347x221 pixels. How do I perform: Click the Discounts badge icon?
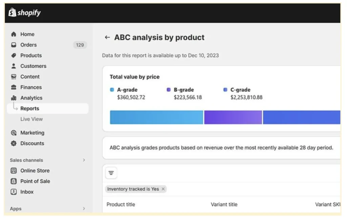[14, 143]
